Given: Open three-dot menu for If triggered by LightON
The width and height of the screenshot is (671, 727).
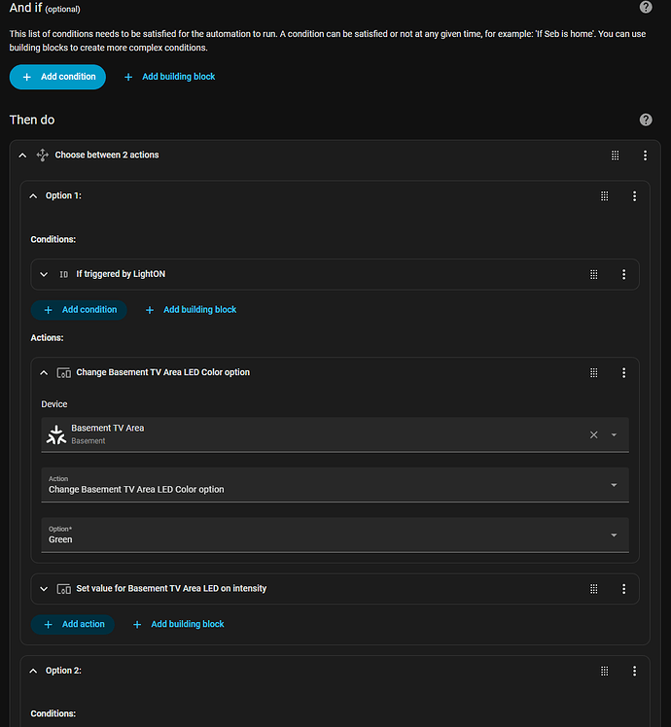Looking at the screenshot, I should 623,274.
